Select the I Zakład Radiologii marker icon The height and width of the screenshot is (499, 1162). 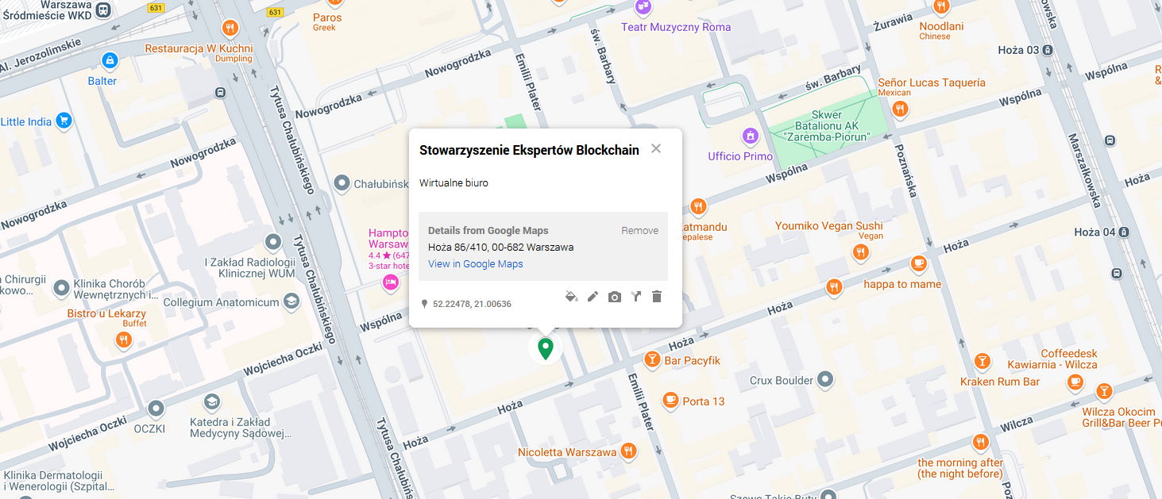pos(273,242)
